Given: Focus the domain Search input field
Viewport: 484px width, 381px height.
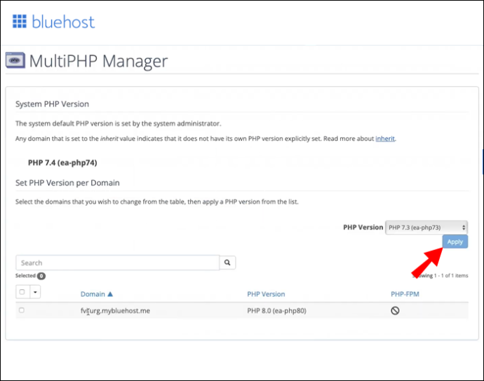Looking at the screenshot, I should coord(118,263).
